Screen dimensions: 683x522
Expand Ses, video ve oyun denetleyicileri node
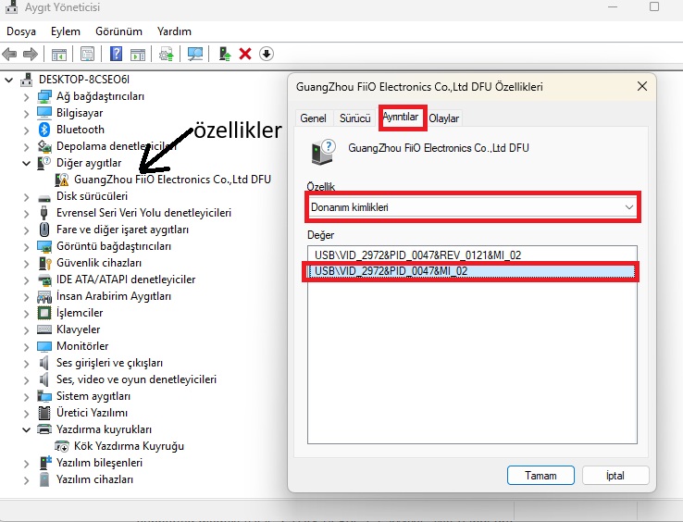click(x=26, y=380)
